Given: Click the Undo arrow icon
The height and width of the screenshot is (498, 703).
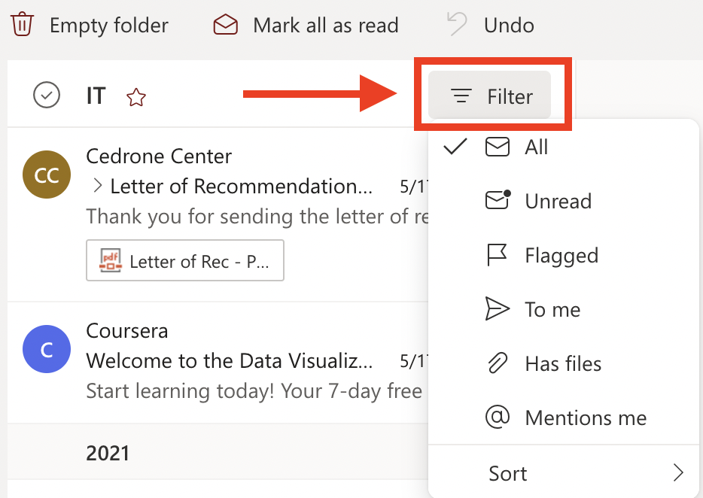Looking at the screenshot, I should point(457,25).
